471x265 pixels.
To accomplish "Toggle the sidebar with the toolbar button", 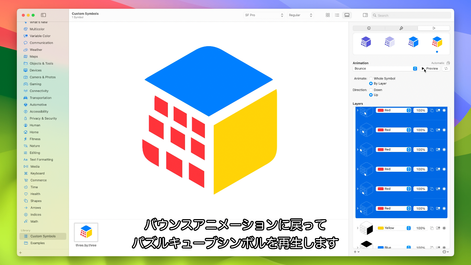I will click(x=43, y=15).
